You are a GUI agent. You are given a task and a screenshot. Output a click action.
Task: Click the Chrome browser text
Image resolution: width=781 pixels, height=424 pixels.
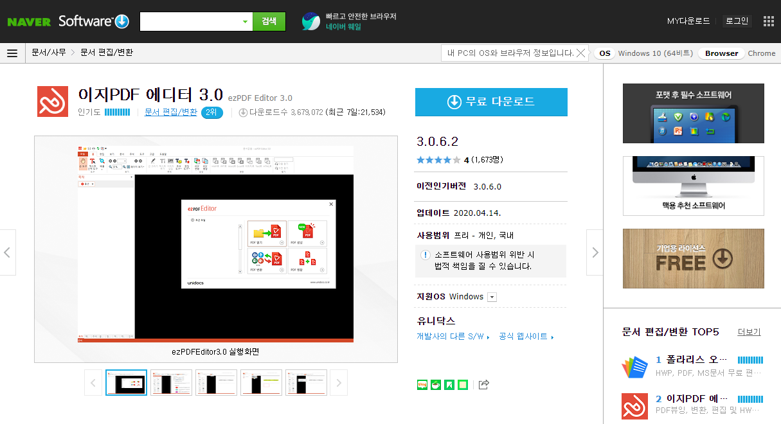click(762, 53)
